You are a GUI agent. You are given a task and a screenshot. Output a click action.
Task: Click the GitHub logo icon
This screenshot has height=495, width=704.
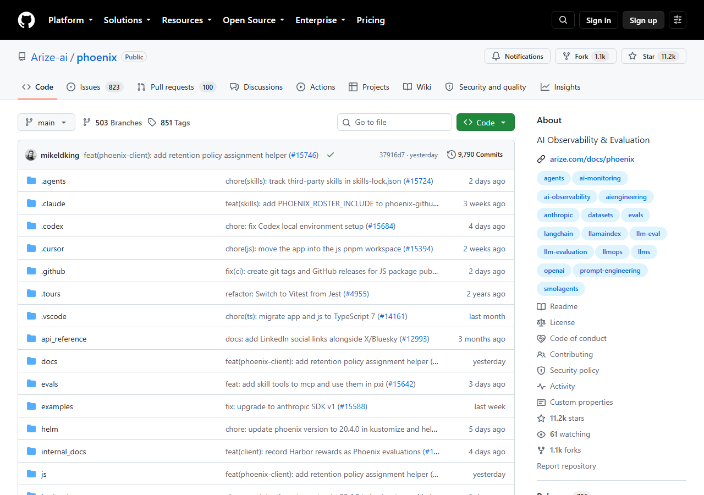[x=26, y=20]
